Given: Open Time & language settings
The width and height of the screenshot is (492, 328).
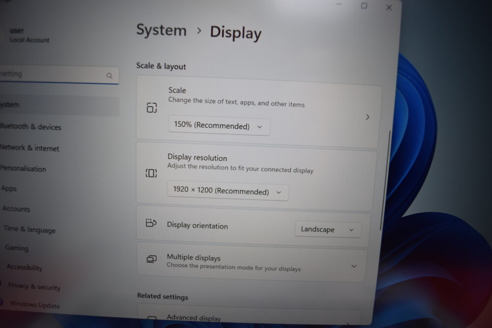Looking at the screenshot, I should coord(30,230).
